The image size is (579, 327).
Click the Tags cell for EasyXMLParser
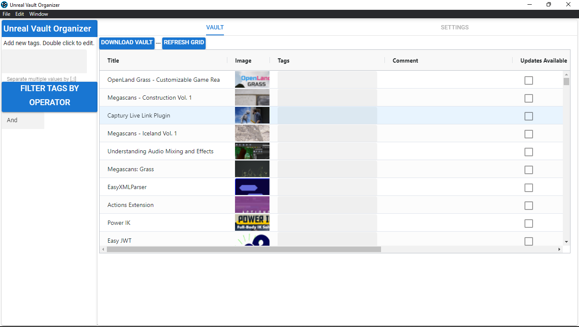click(x=327, y=187)
